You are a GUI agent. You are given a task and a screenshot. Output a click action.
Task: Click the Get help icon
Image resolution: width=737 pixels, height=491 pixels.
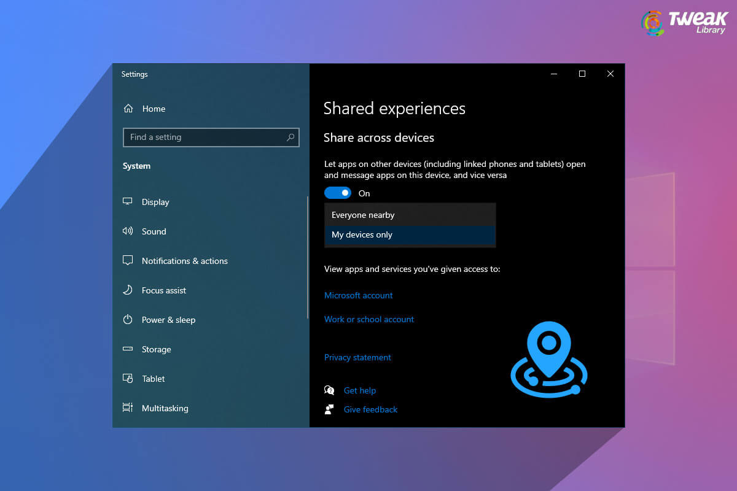[329, 390]
